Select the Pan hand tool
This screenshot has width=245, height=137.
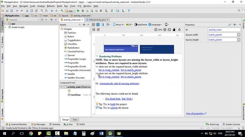point(174,30)
